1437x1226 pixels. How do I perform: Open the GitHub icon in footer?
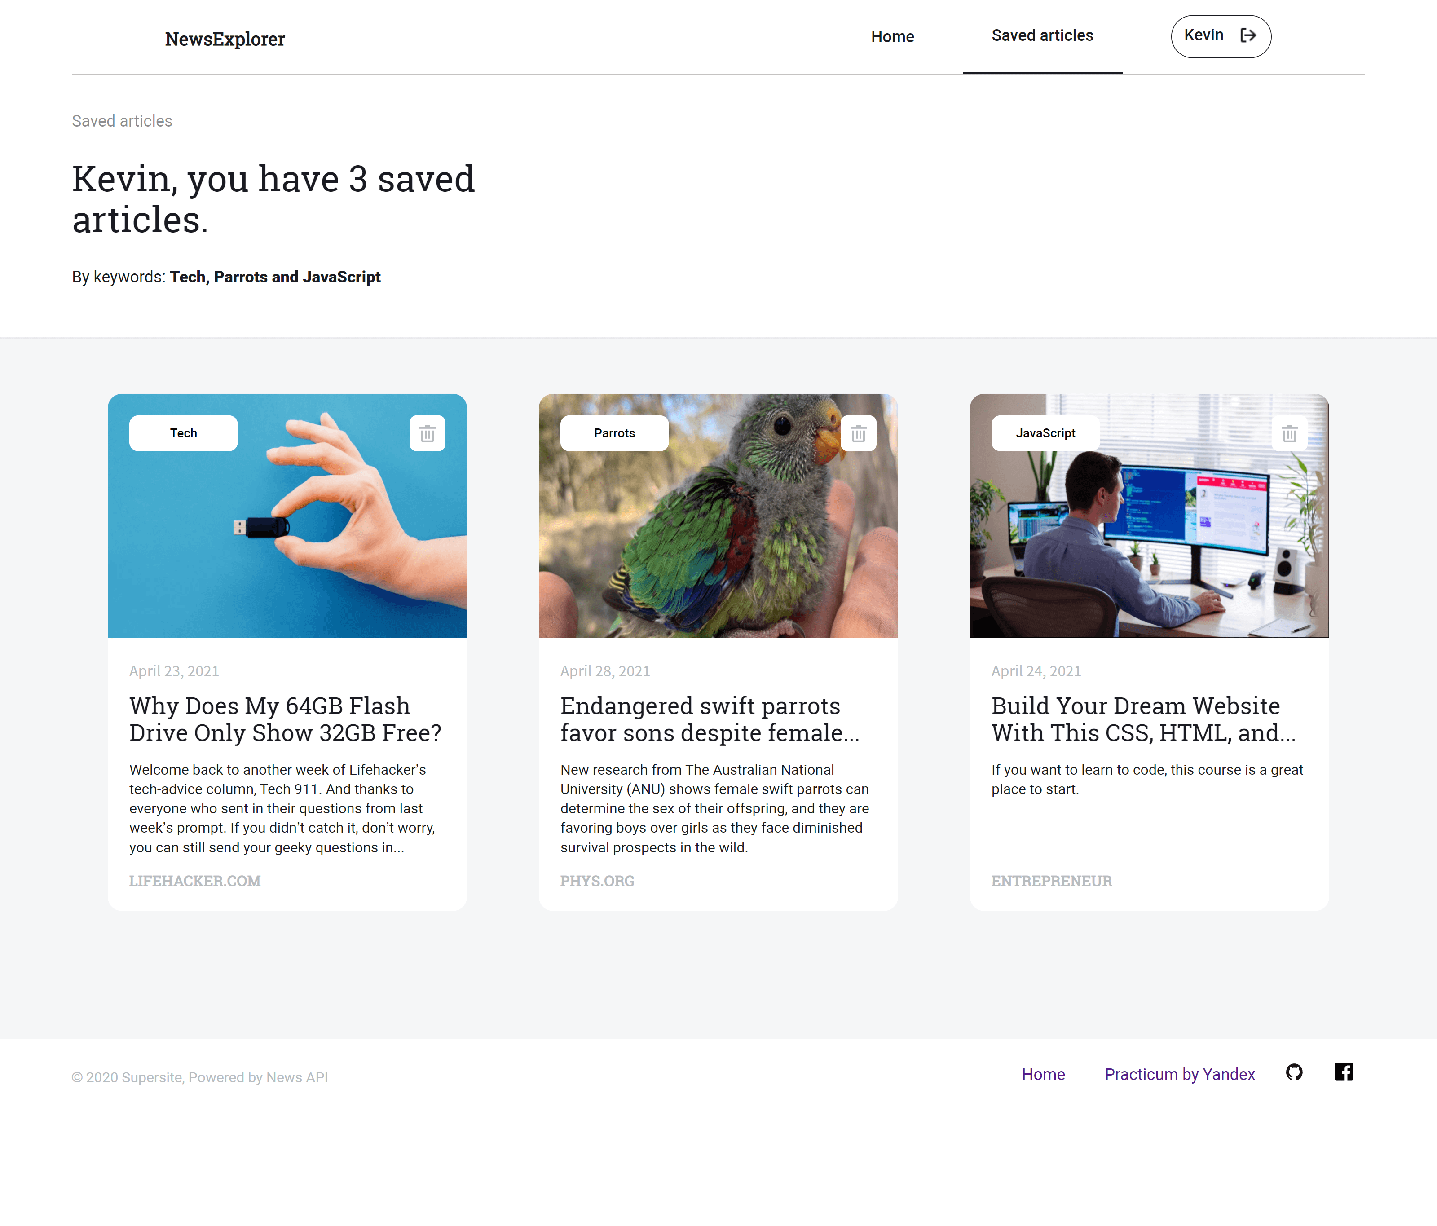(1293, 1072)
